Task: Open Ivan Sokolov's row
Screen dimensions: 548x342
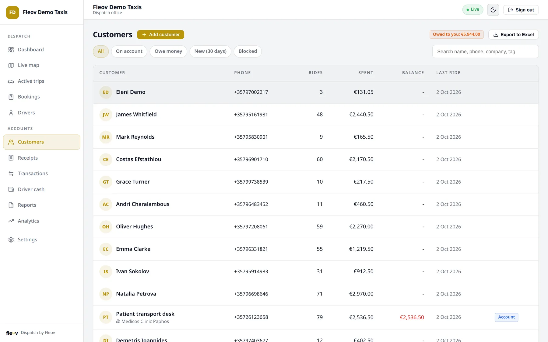Action: pyautogui.click(x=316, y=271)
